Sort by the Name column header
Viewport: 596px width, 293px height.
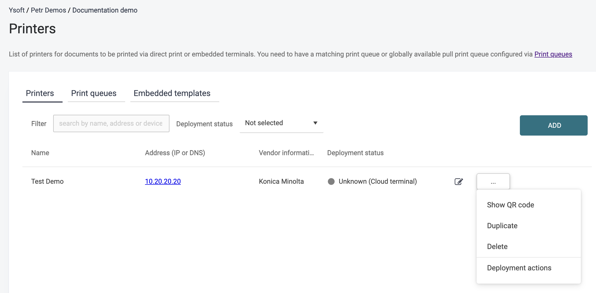click(40, 153)
